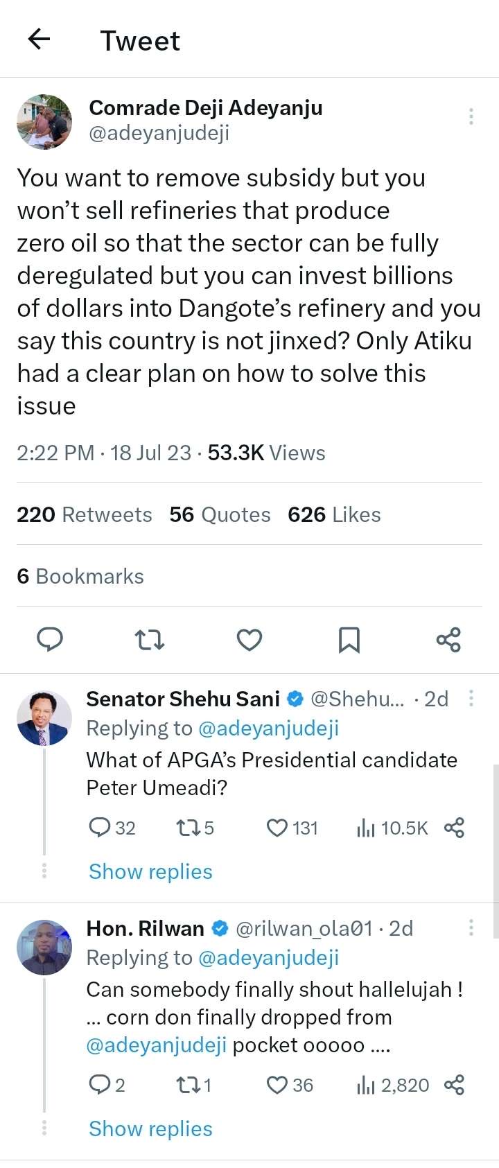Share the main tweet
Image resolution: width=499 pixels, height=1168 pixels.
(448, 639)
